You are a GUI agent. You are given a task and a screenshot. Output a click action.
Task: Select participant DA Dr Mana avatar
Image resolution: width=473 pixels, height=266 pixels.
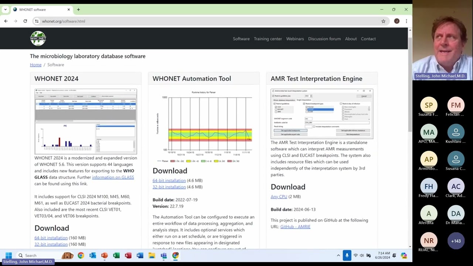(x=456, y=214)
